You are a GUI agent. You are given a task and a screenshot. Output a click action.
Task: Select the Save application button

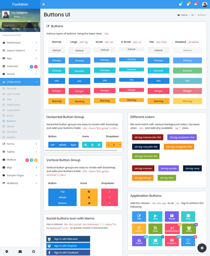click(x=155, y=228)
